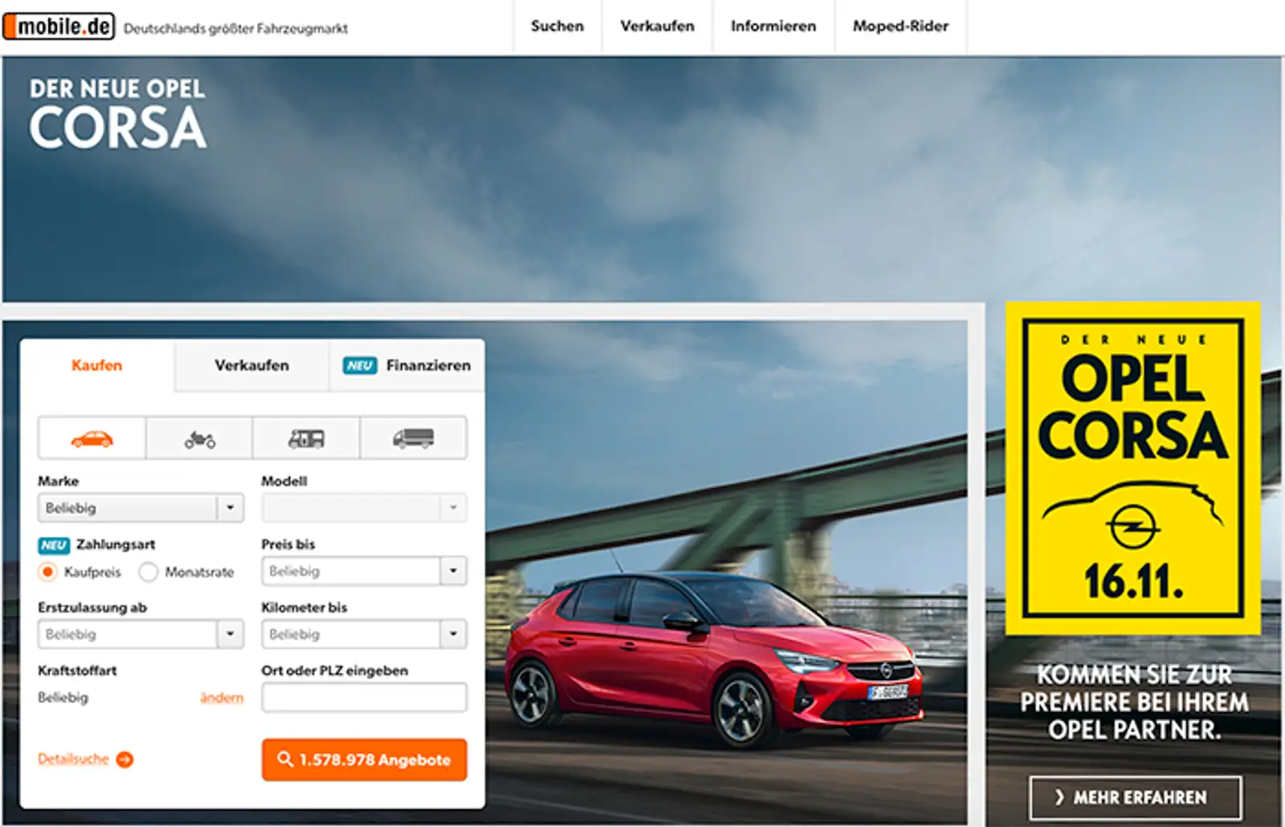Click the yellow Opel Corsa 16.11. banner
The height and width of the screenshot is (827, 1285).
(x=1132, y=468)
